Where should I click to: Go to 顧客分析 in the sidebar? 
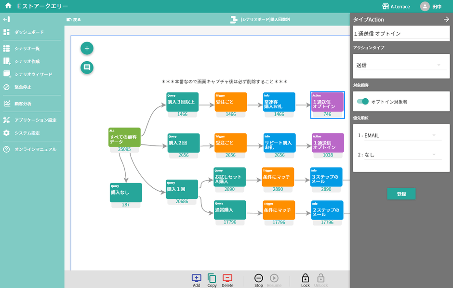(23, 104)
